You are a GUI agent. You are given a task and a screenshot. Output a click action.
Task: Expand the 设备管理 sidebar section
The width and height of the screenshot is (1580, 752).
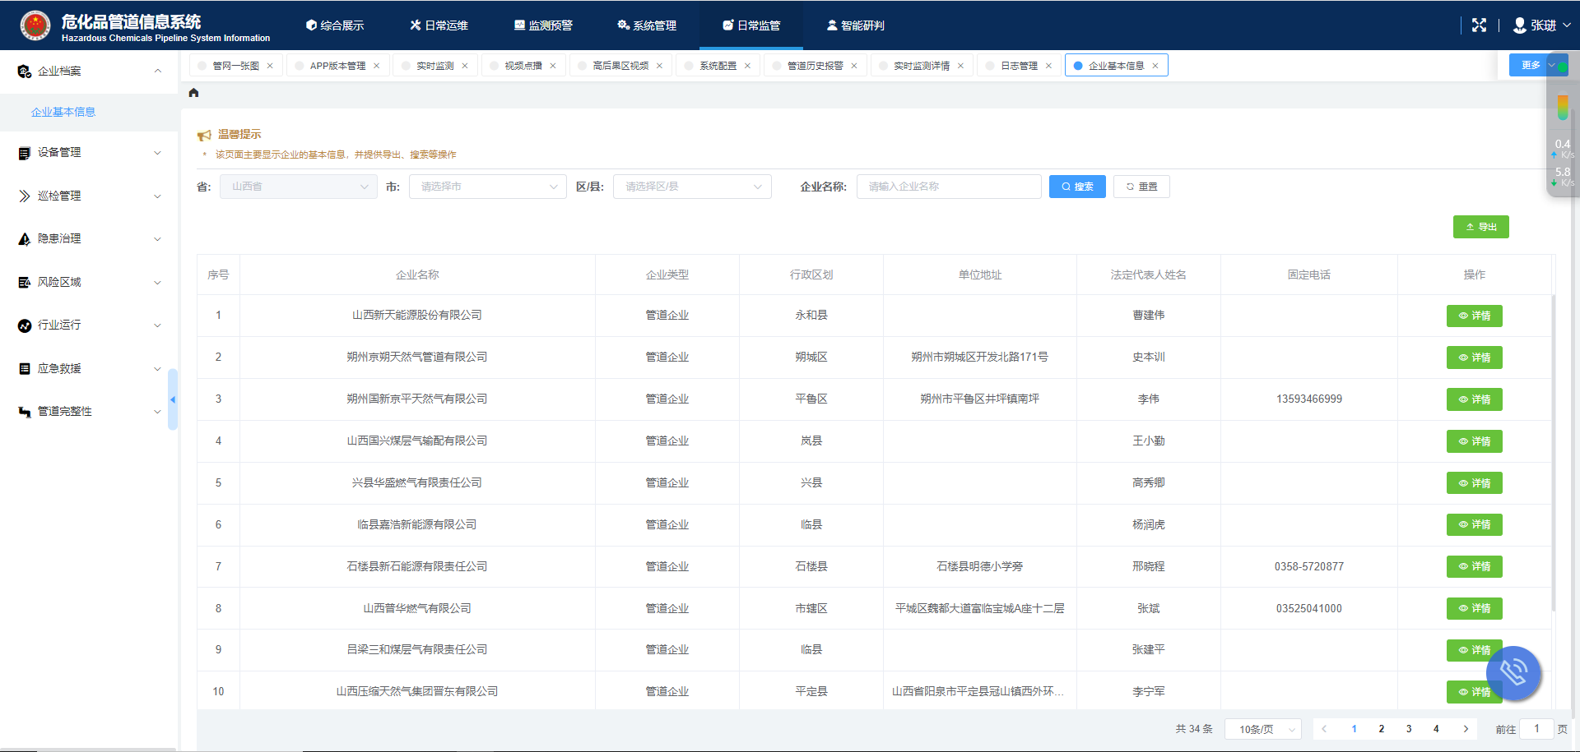tap(89, 153)
